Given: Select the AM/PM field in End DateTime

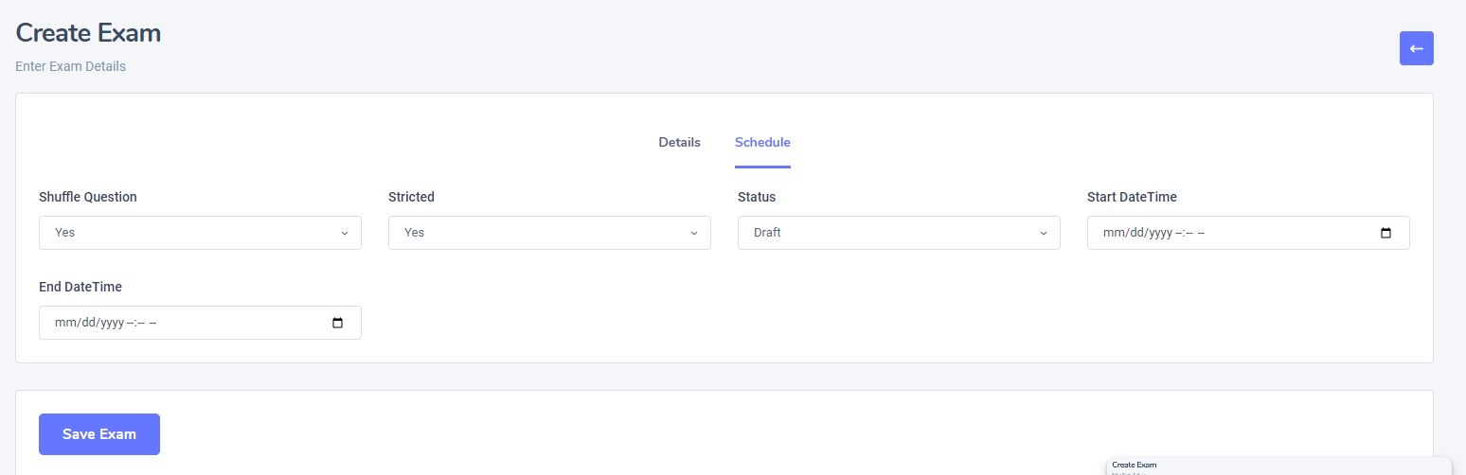Looking at the screenshot, I should click(152, 323).
